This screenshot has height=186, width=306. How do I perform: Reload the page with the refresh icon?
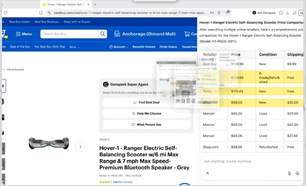[x=6, y=13]
